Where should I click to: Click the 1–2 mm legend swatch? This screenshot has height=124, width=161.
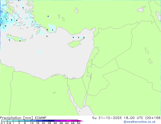pos(16,121)
